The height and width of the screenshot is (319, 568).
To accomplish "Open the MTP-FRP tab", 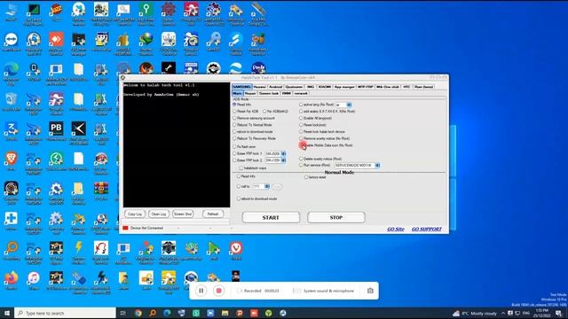I will point(365,87).
